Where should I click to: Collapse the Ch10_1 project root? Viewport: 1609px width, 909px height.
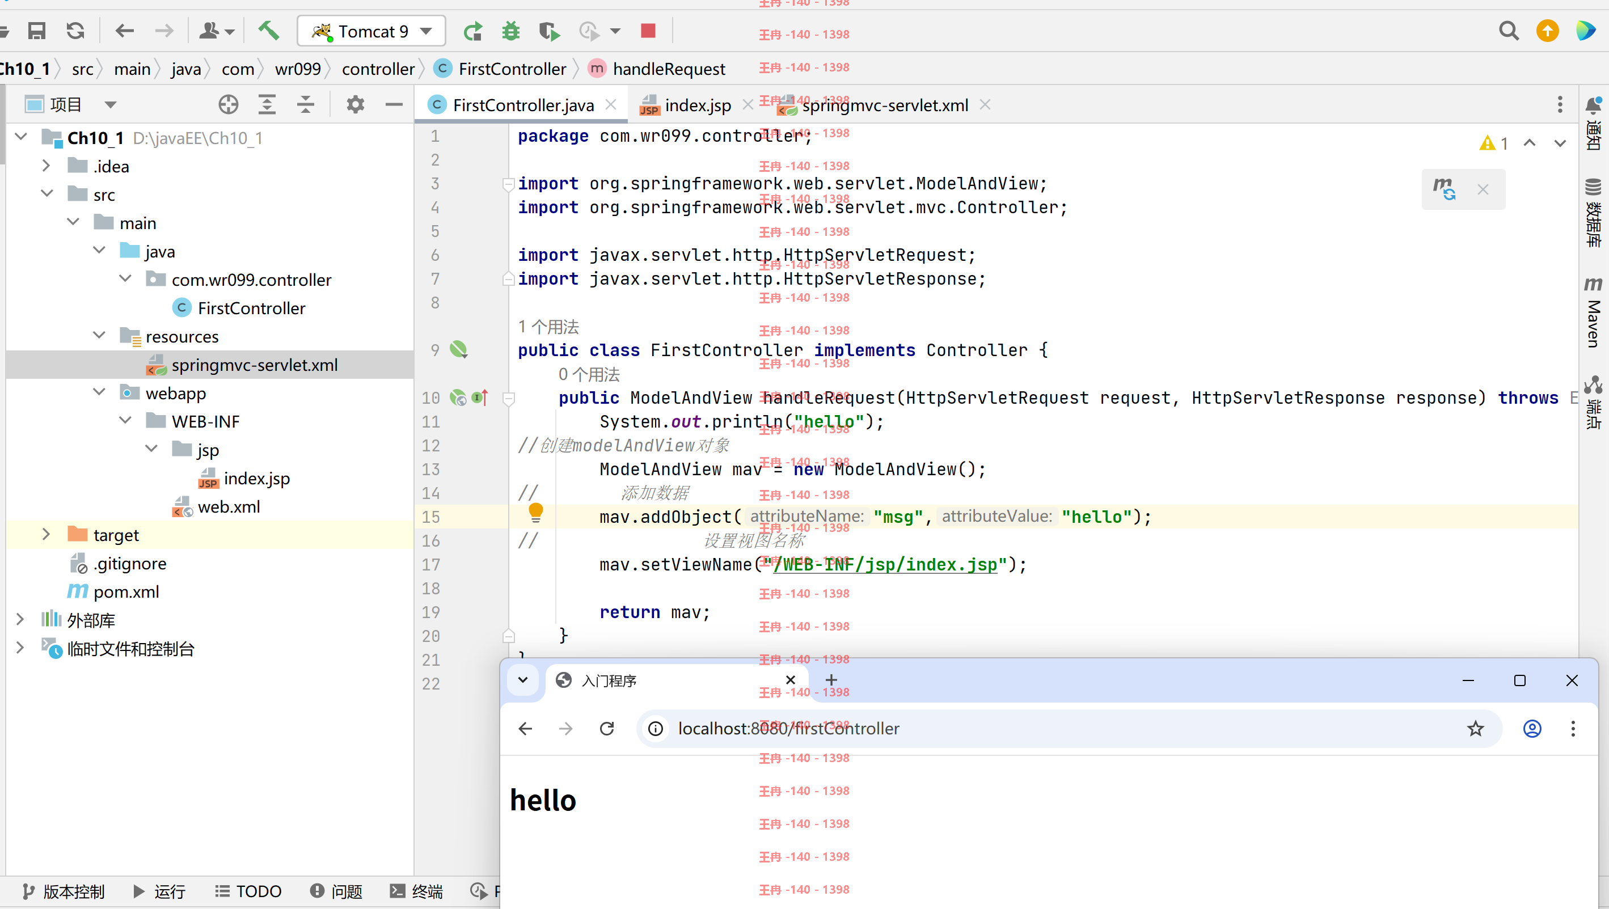click(x=21, y=137)
